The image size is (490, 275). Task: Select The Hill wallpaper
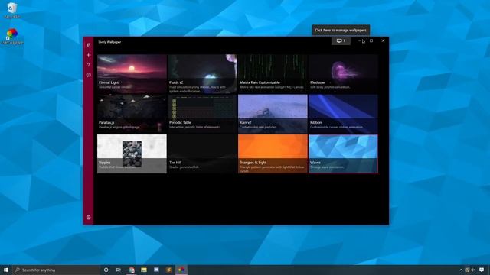pos(202,154)
